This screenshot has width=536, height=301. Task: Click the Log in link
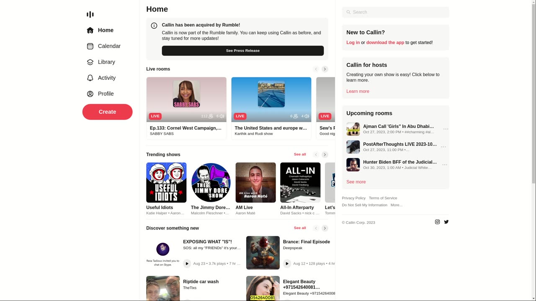[x=353, y=43]
